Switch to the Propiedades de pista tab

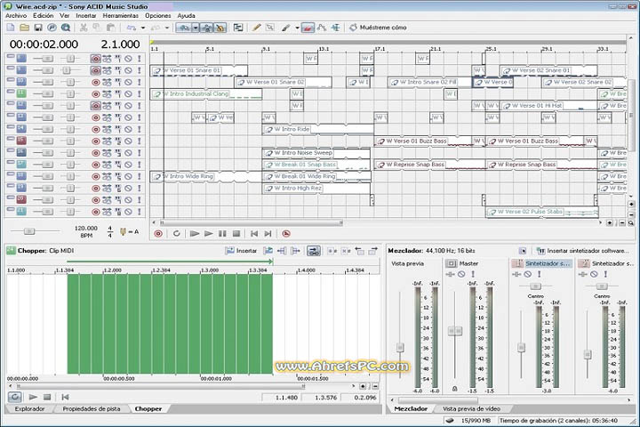click(92, 408)
